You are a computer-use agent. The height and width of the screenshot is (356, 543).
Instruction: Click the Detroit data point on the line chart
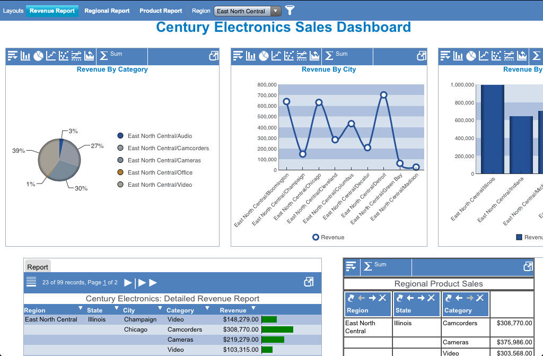(x=383, y=94)
